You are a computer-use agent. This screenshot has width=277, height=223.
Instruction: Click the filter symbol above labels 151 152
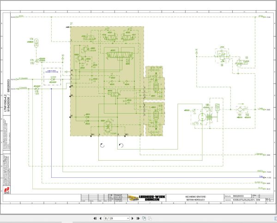[240, 109]
